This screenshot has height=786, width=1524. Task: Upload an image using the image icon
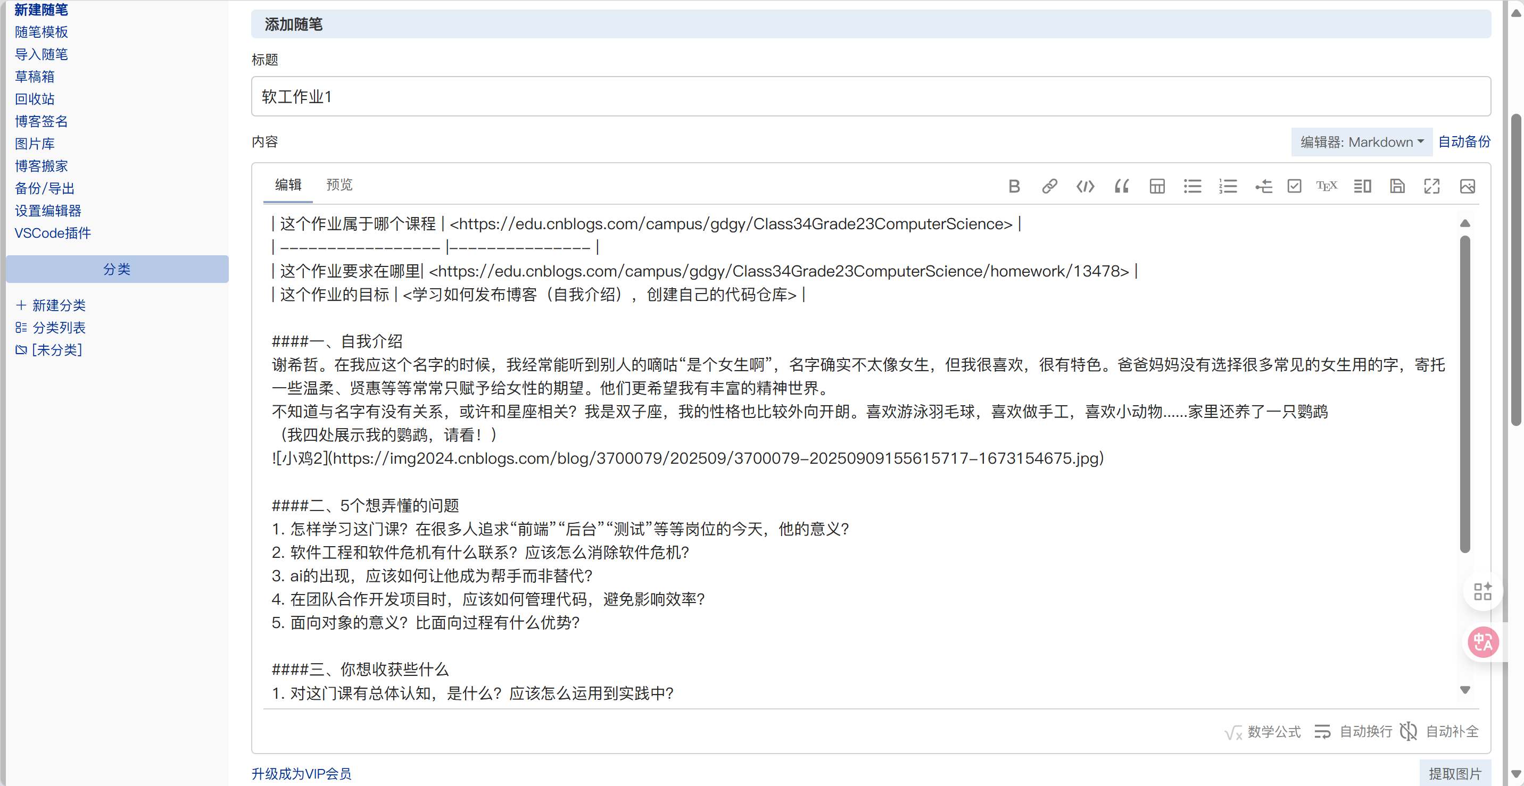pyautogui.click(x=1467, y=186)
